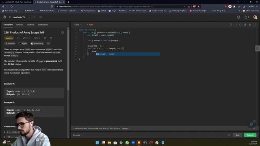The width and height of the screenshot is (260, 146).
Task: Click the icon left of Run
Action: pyautogui.click(x=229, y=135)
